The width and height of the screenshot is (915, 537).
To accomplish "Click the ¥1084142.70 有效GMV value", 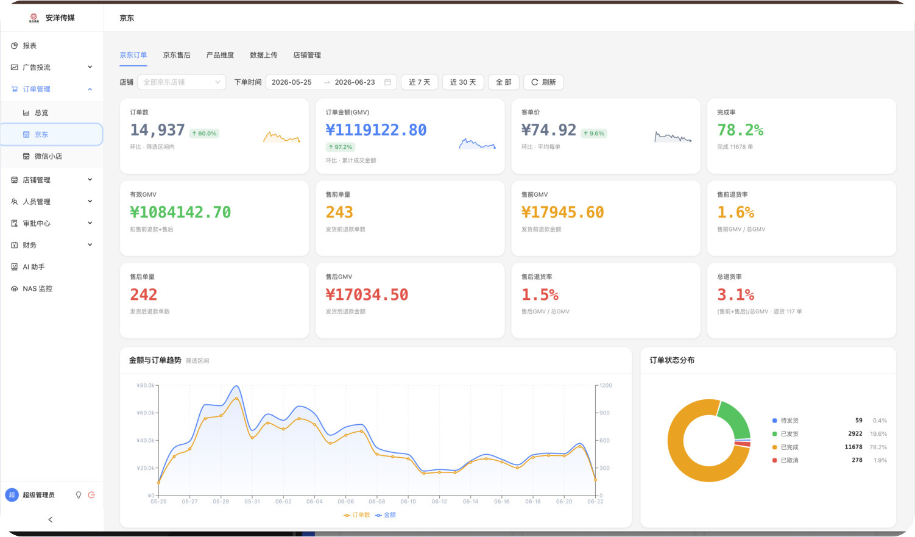I will [180, 212].
